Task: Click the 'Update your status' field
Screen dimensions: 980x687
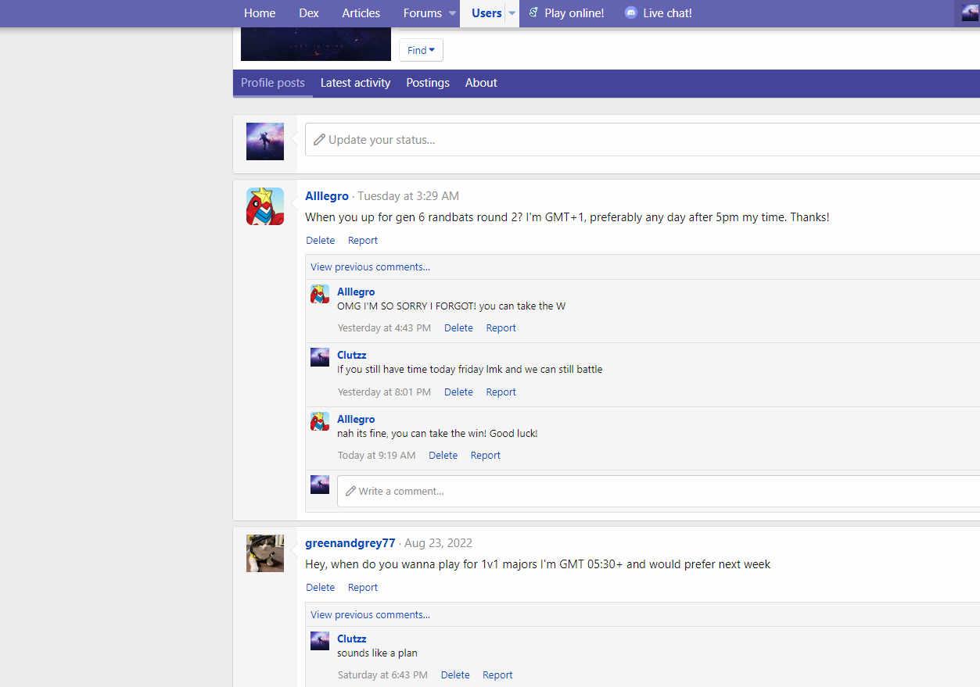Action: tap(641, 140)
